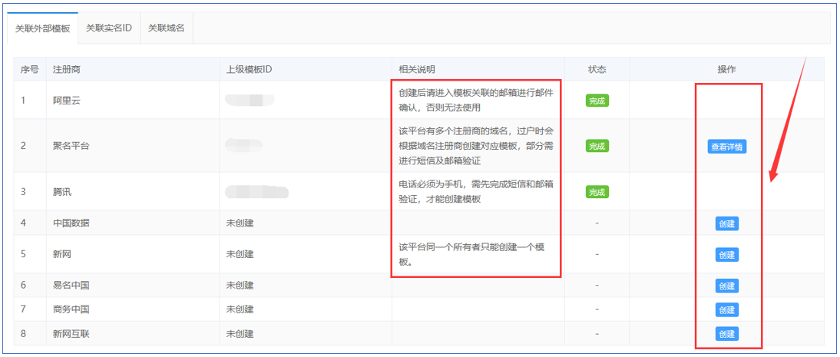
Task: Select the 阿里云 registrar cell
Action: point(66,101)
